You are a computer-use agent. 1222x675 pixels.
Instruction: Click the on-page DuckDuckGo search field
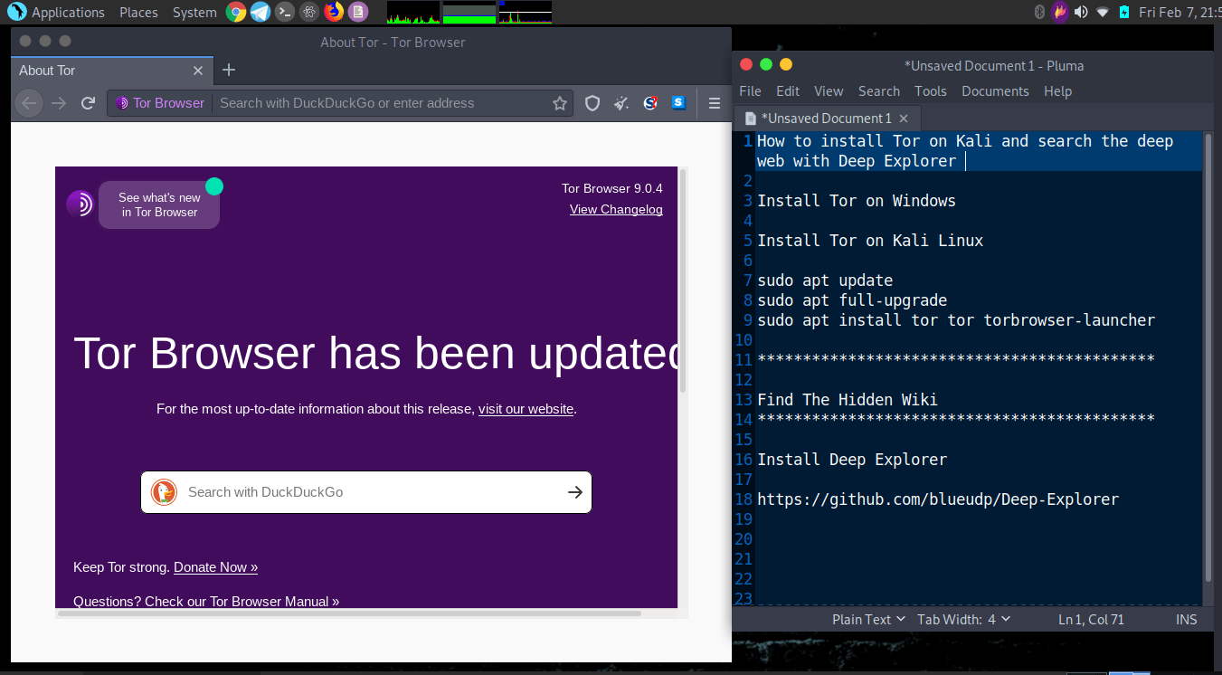(x=366, y=492)
